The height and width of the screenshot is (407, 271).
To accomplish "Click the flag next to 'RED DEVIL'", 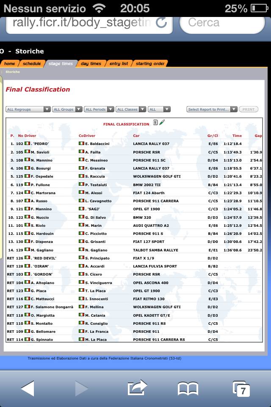I will point(27,258).
